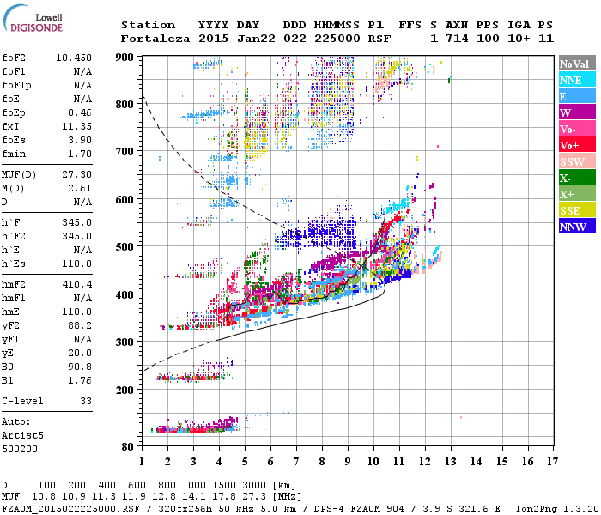601x515 pixels.
Task: Select the SSW legend swatch
Action: pos(577,161)
